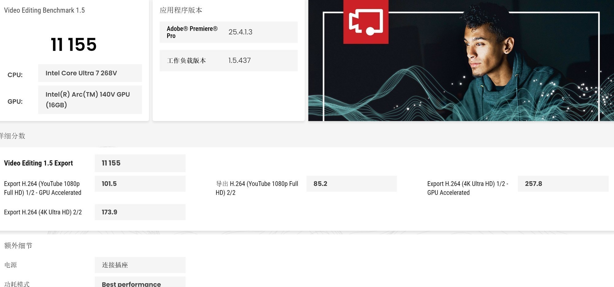The height and width of the screenshot is (287, 614).
Task: Select the large overall score 11 155
Action: tap(74, 44)
